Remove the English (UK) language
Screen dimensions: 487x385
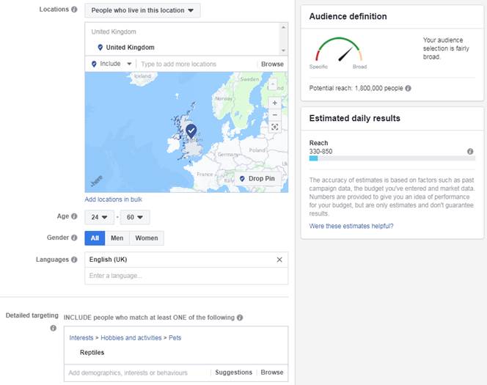coord(279,260)
